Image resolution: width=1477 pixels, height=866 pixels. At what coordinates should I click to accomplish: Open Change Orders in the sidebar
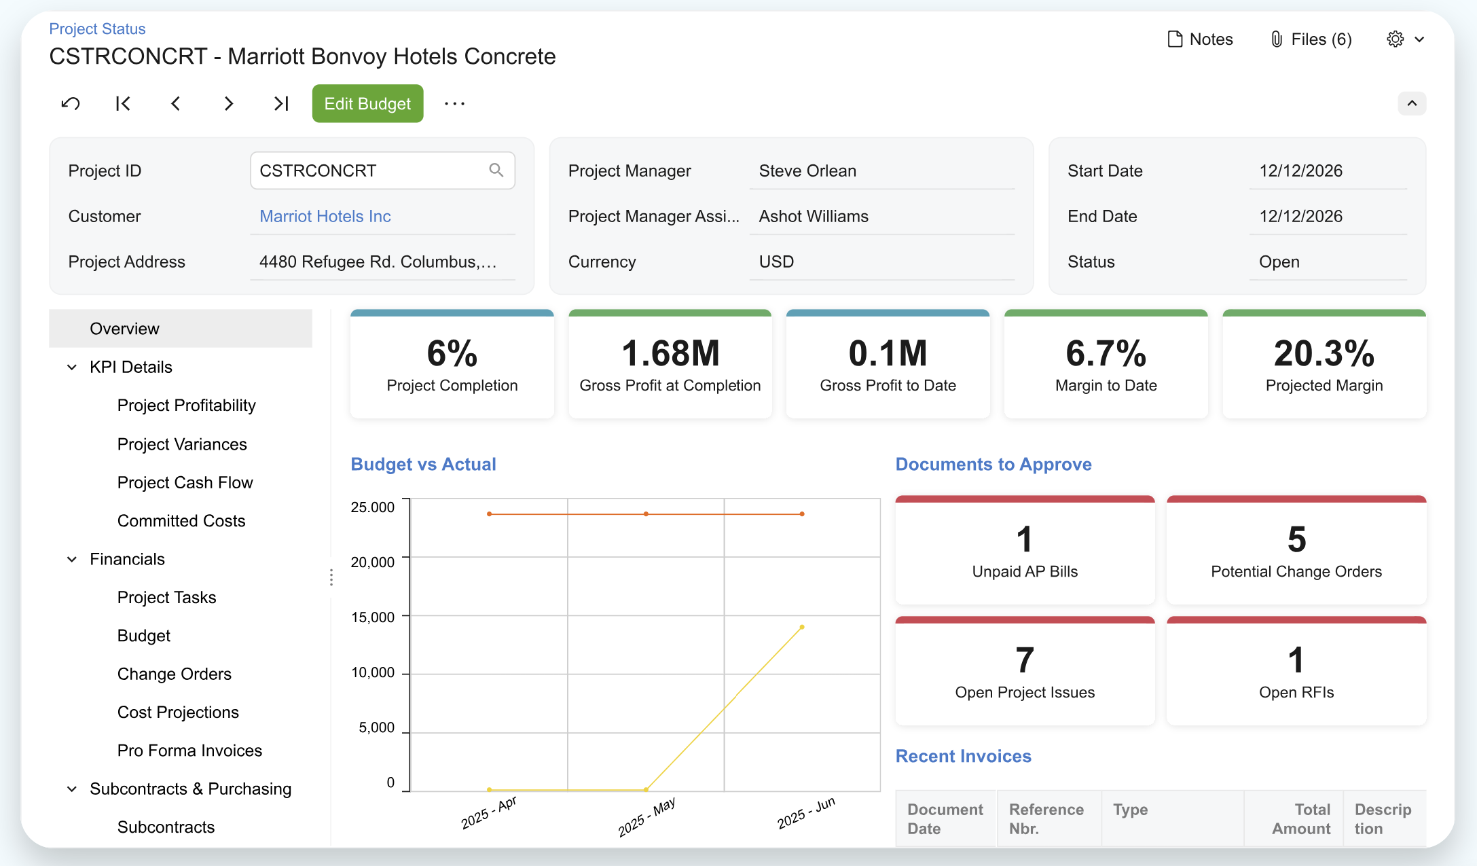(x=174, y=674)
